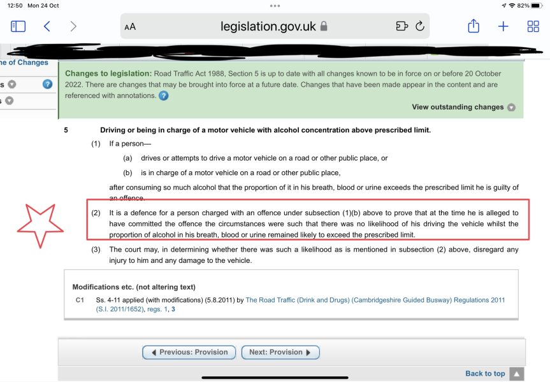Expand the first left sidebar dropdown arrow
550x382 pixels.
tap(11, 85)
